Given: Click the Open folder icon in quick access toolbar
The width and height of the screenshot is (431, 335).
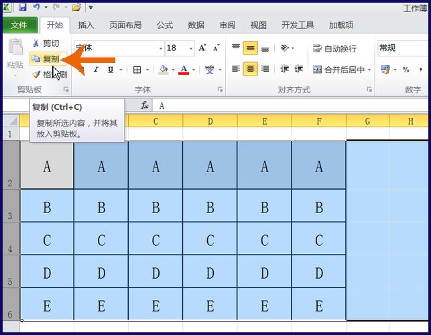Looking at the screenshot, I should [x=76, y=7].
